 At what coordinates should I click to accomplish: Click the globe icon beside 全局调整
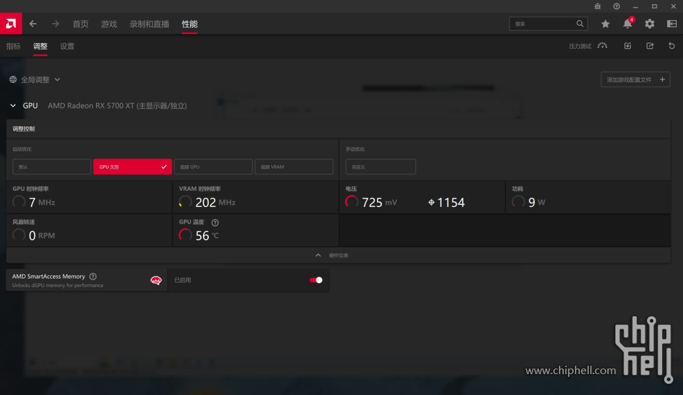[x=13, y=79]
